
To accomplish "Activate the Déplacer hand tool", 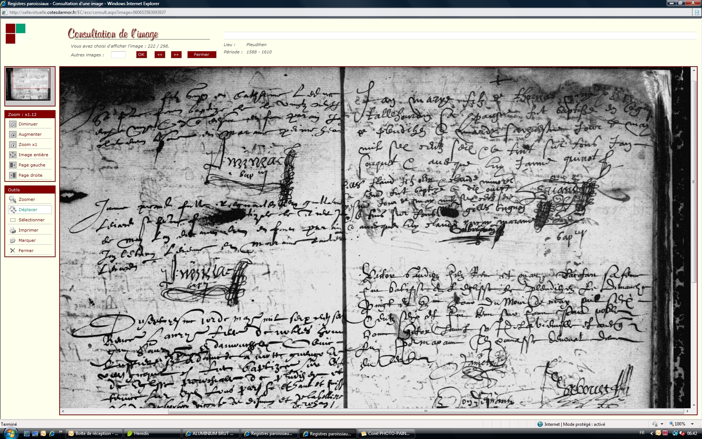I will coord(13,210).
